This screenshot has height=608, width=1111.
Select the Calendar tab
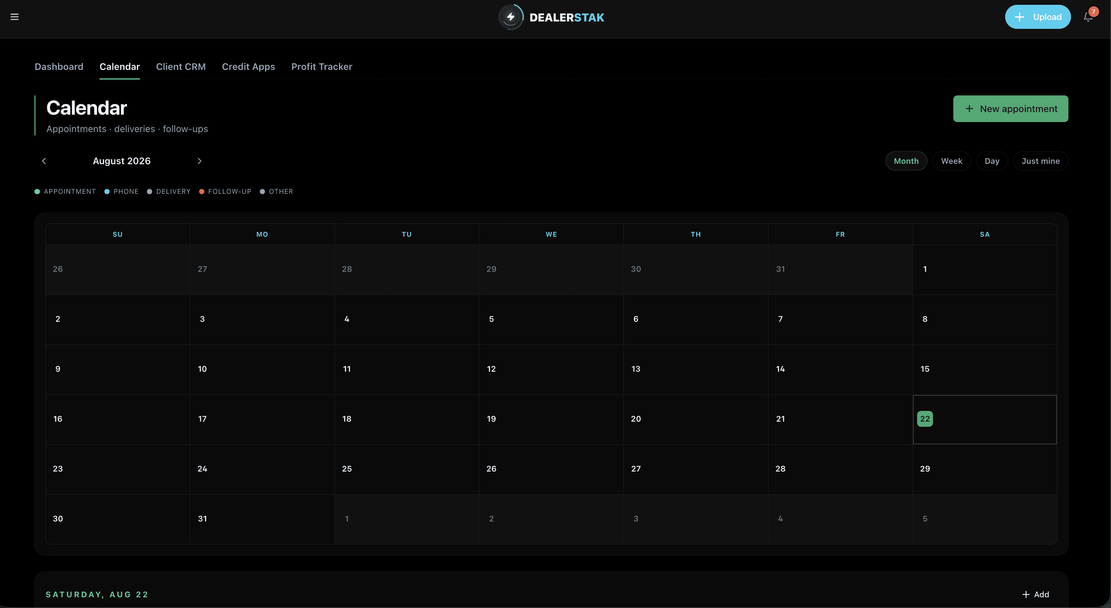point(120,67)
